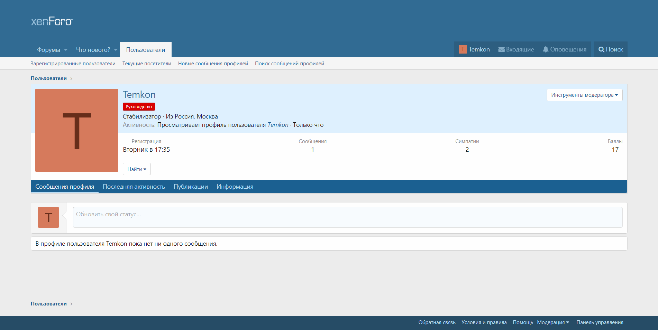Open Инструменты модератора dropdown
This screenshot has width=658, height=330.
click(584, 95)
